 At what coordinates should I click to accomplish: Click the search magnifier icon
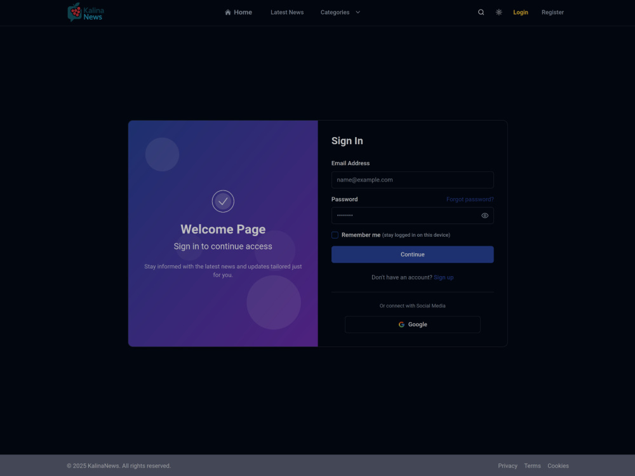click(x=481, y=12)
